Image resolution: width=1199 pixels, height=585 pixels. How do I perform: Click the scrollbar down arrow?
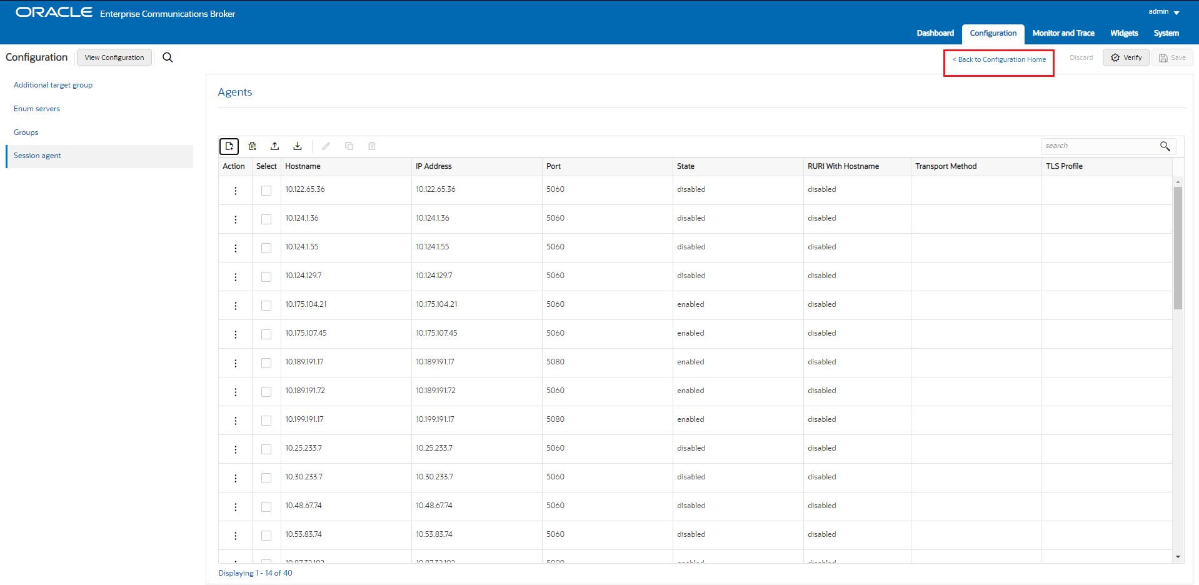[1178, 557]
